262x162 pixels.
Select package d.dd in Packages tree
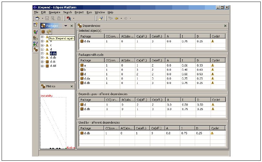pyautogui.click(x=53, y=66)
